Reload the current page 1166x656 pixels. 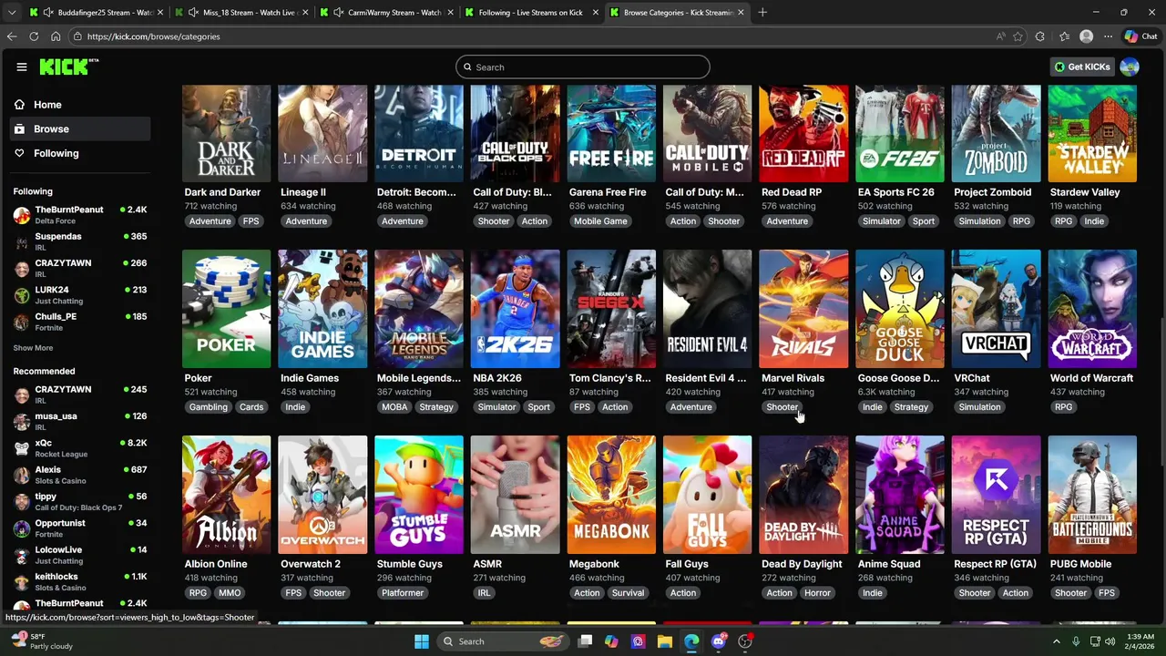pyautogui.click(x=34, y=36)
